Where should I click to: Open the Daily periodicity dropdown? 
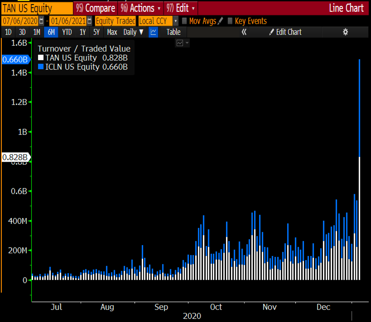133,32
